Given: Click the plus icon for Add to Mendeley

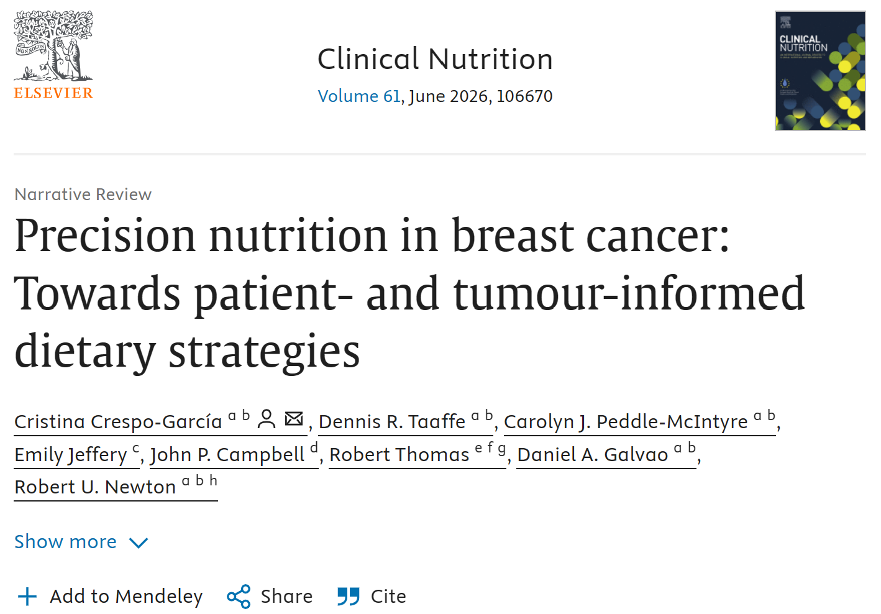Looking at the screenshot, I should coord(27,597).
